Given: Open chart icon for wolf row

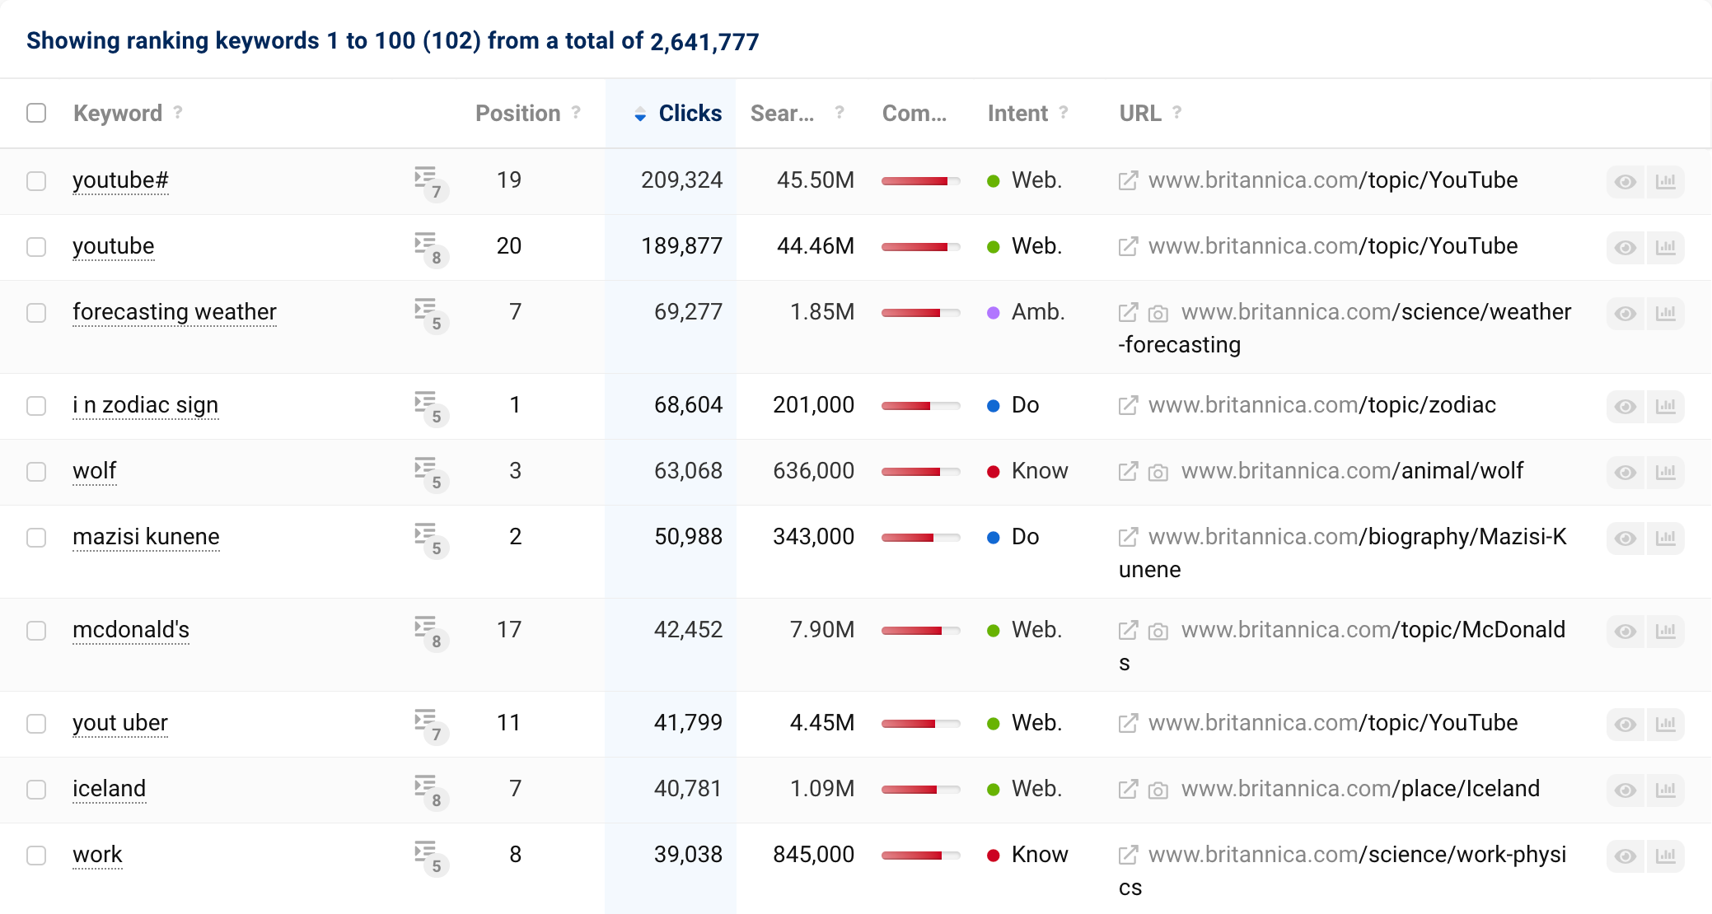Looking at the screenshot, I should [x=1665, y=472].
